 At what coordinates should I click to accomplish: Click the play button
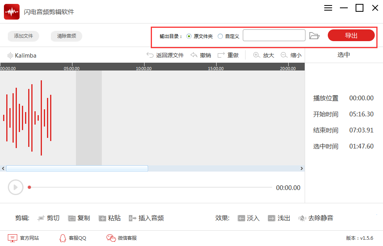[16, 187]
